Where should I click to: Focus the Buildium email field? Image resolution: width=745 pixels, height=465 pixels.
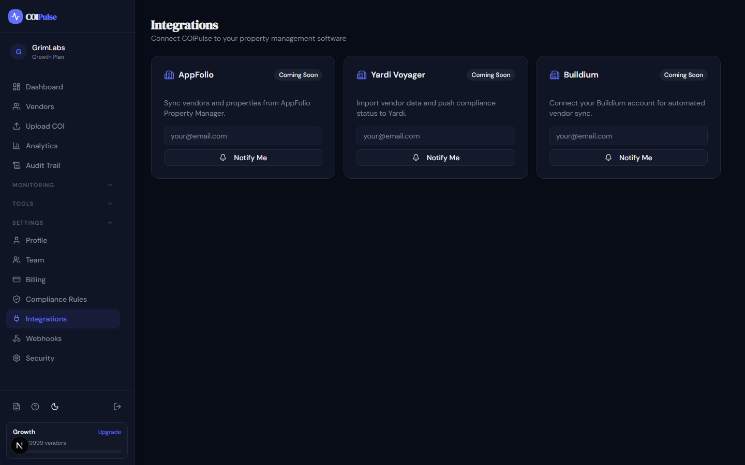629,136
